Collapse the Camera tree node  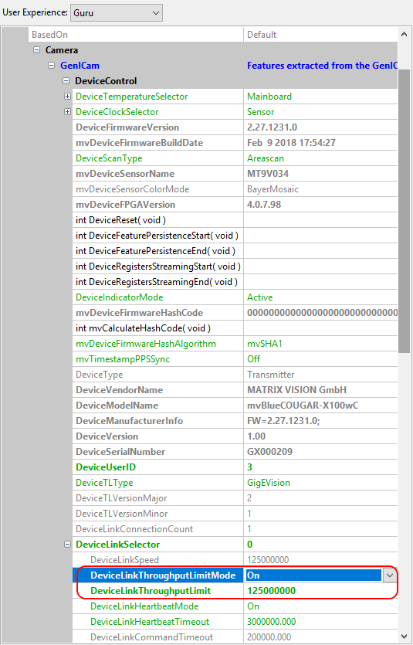(36, 50)
